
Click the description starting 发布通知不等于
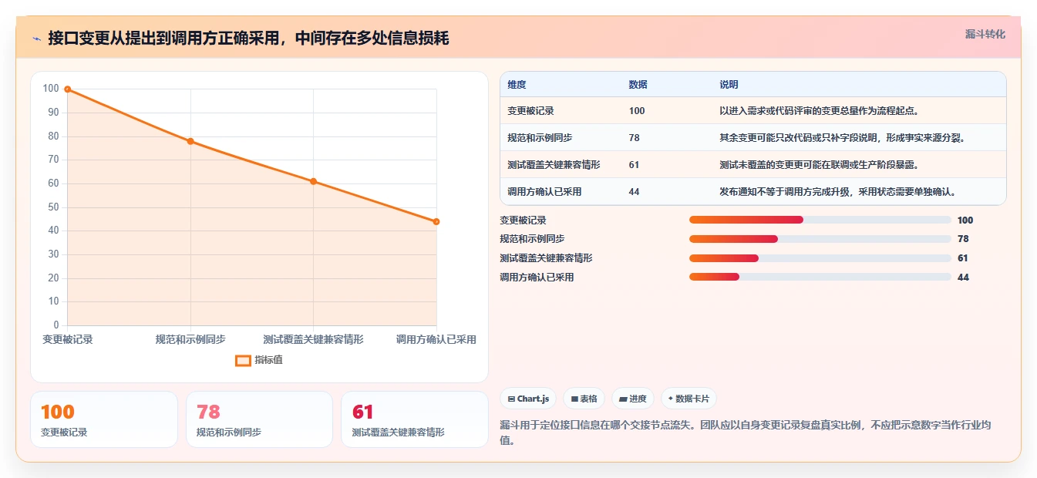837,192
